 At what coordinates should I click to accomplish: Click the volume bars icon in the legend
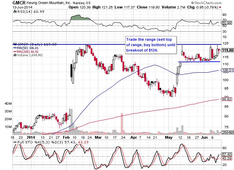15,55
